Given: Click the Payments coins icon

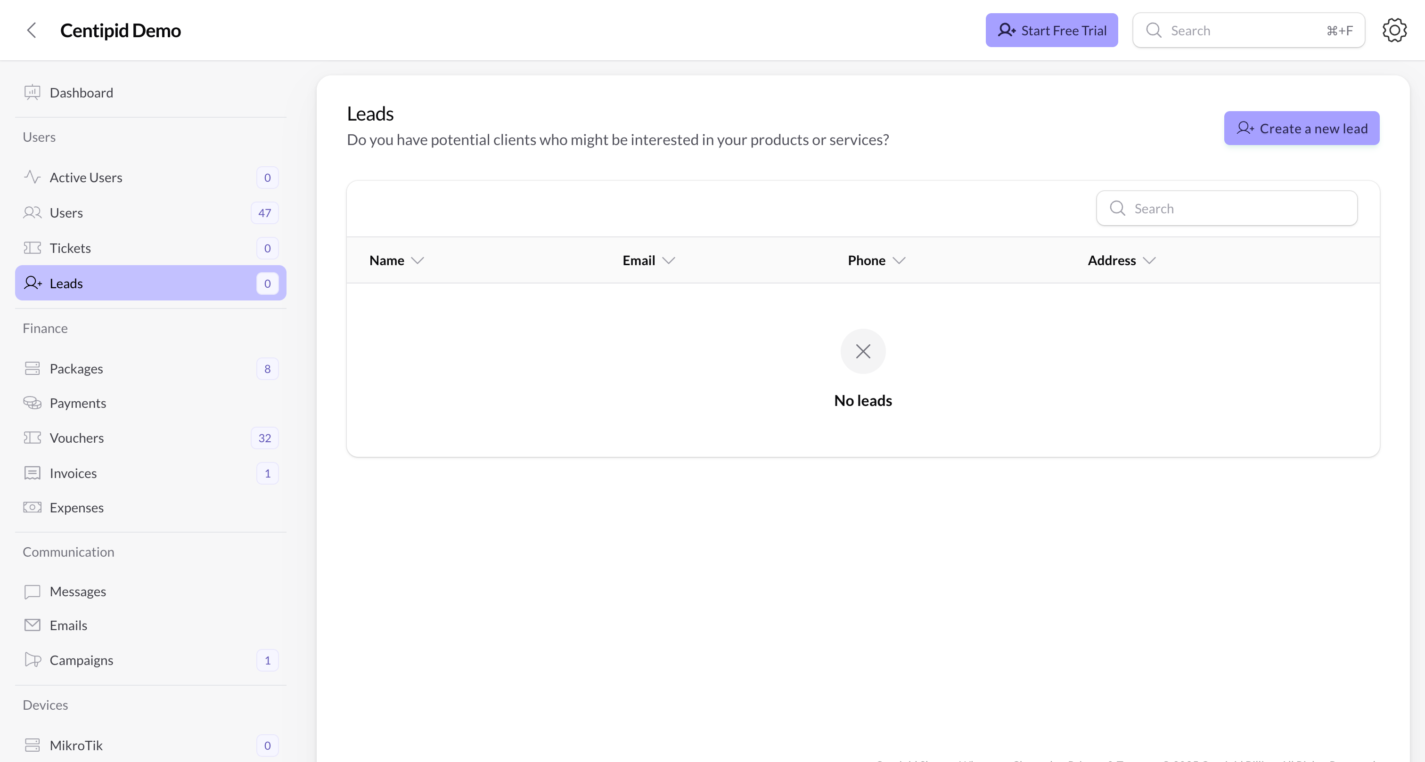Looking at the screenshot, I should (x=32, y=403).
